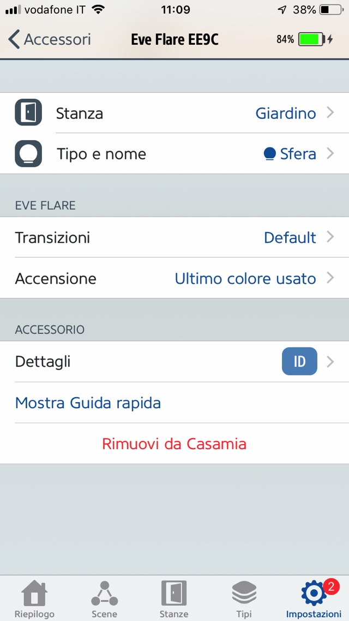The height and width of the screenshot is (621, 349).
Task: Change Accensione from Ultimo colore usato
Action: click(245, 279)
